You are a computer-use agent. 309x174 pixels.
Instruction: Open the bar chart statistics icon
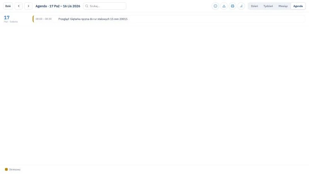point(241,6)
